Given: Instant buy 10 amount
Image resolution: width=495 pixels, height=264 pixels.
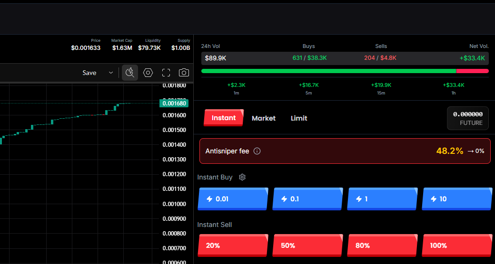Looking at the screenshot, I should pos(457,199).
